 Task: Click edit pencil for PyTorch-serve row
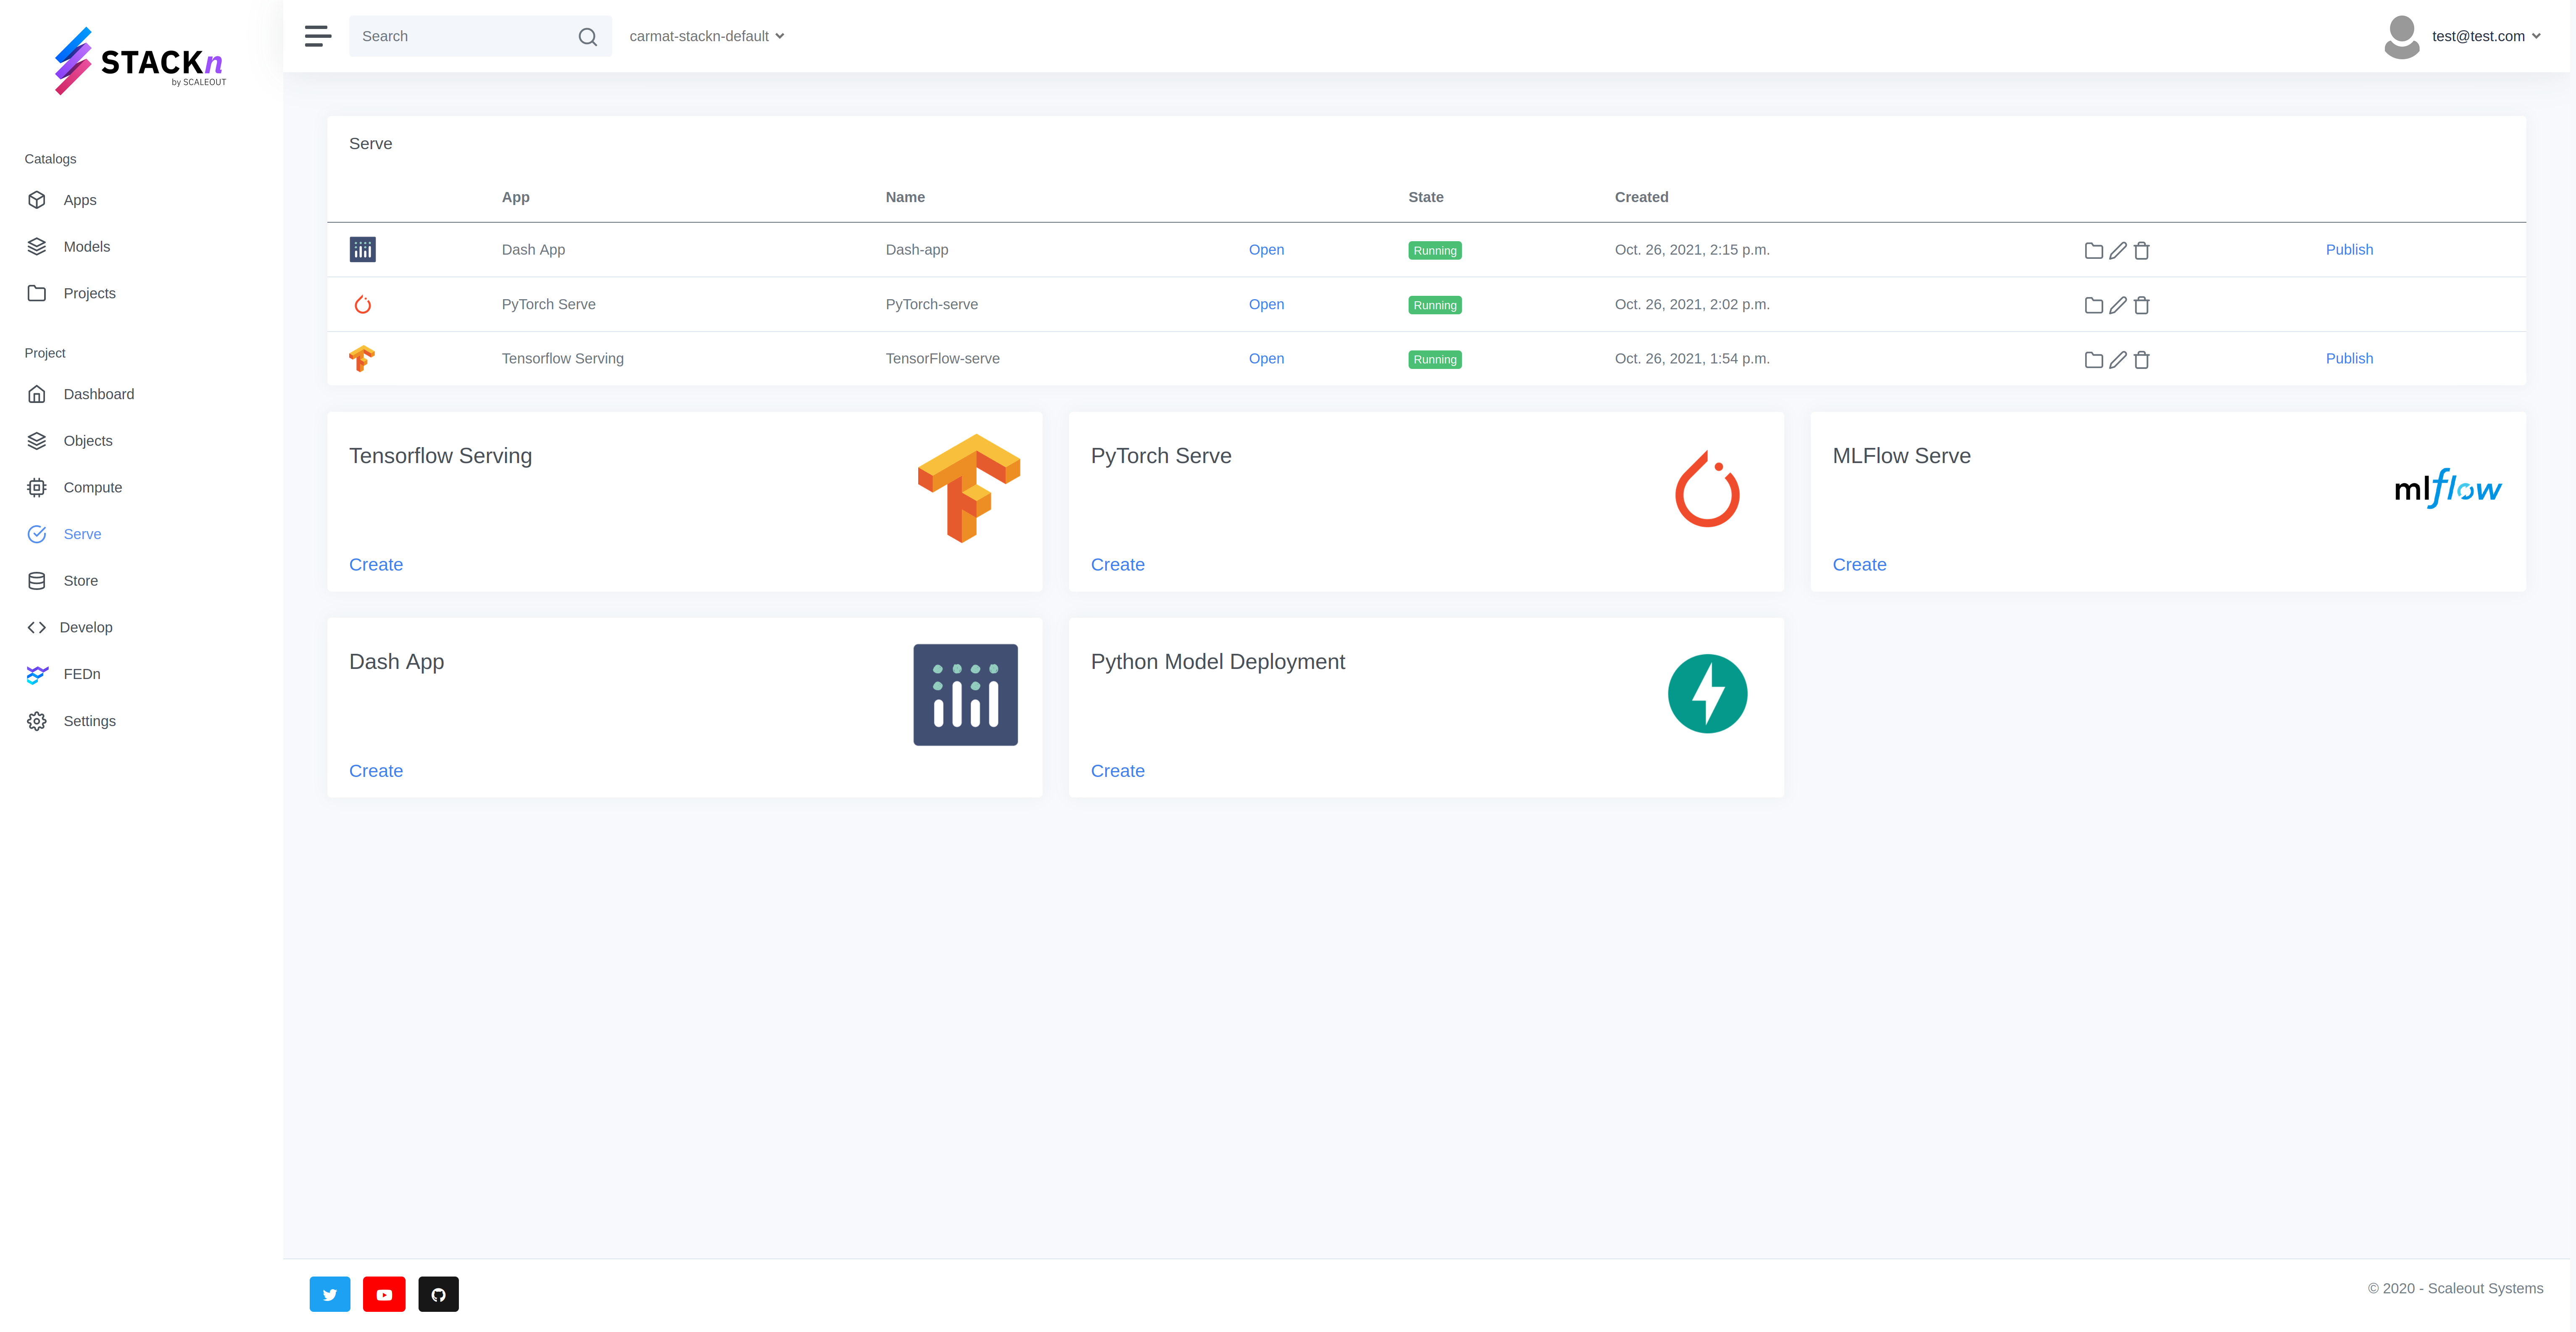point(2117,305)
